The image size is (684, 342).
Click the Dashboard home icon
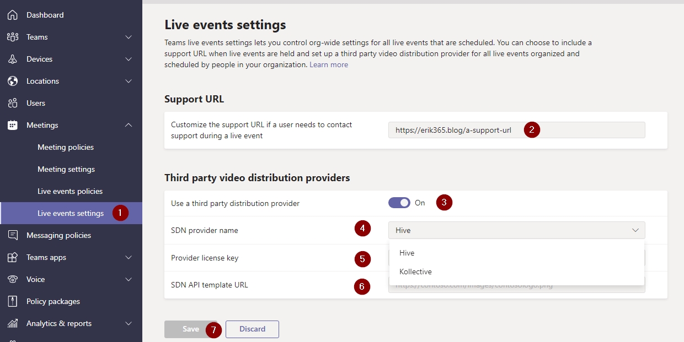pos(12,15)
